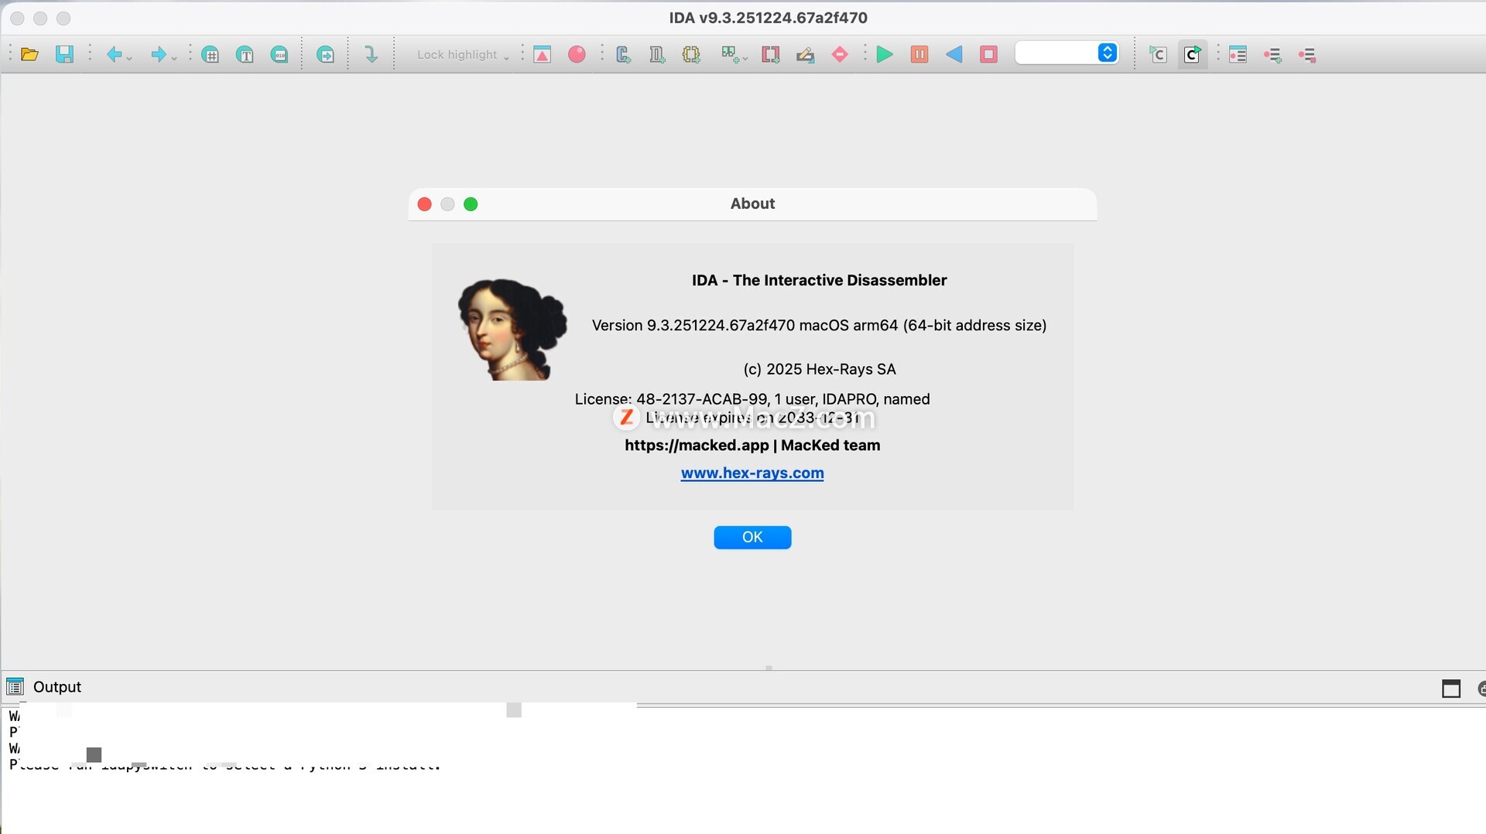Screen dimensions: 1486x834
Task: Expand the forward navigation history arrow
Action: pos(174,57)
